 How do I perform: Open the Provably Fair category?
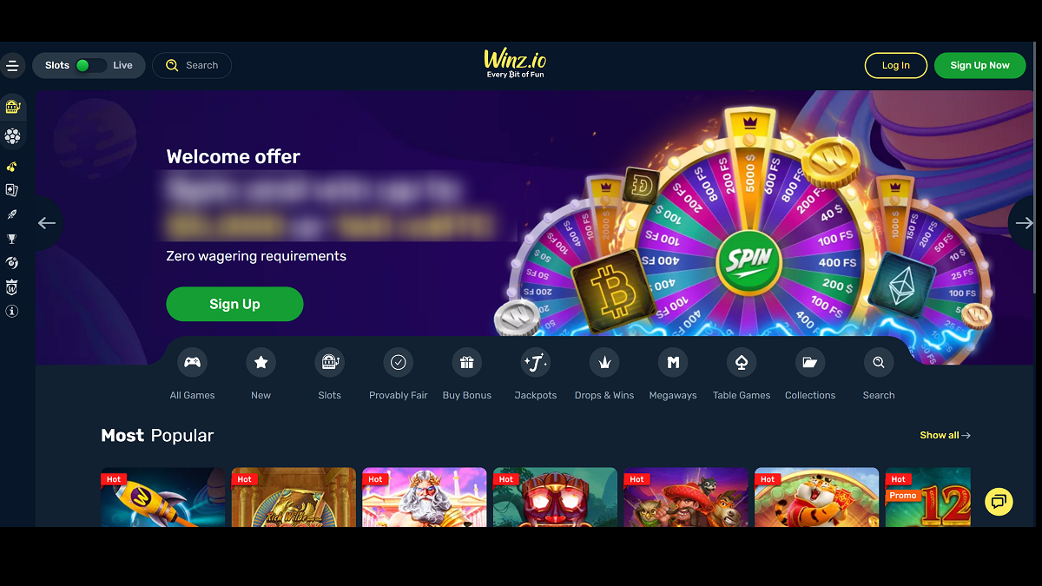point(399,363)
